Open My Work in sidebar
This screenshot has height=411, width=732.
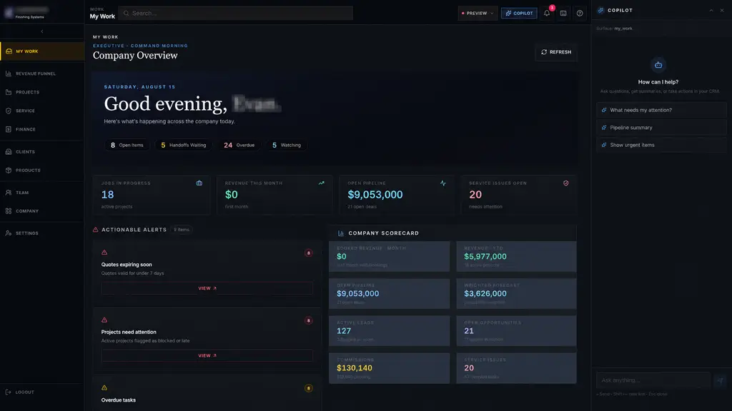[x=42, y=51]
